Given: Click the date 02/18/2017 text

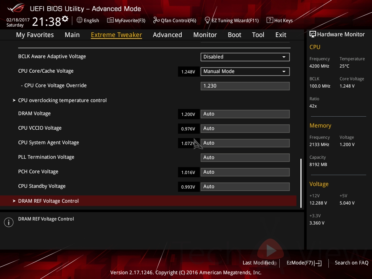Looking at the screenshot, I should coord(18,20).
